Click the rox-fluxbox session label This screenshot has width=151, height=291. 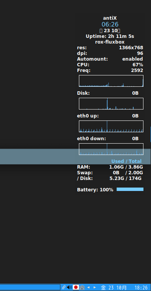(x=110, y=42)
